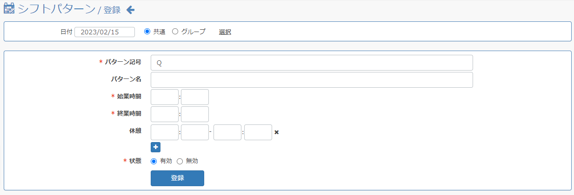
Task: Click the 終業時間 minute box
Action: [x=195, y=114]
